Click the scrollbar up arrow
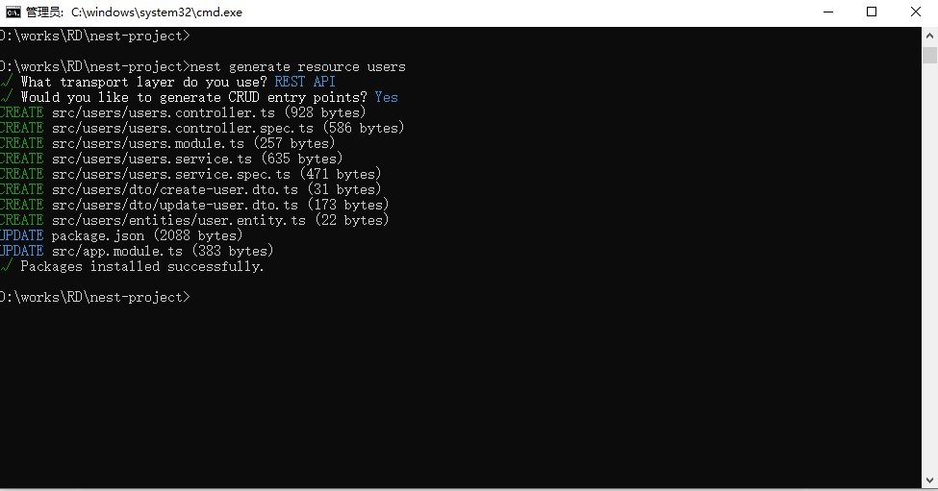The image size is (938, 491). [x=929, y=34]
